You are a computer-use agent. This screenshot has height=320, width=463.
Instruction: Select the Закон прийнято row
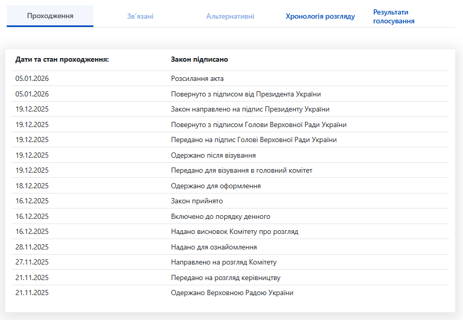[230, 201]
